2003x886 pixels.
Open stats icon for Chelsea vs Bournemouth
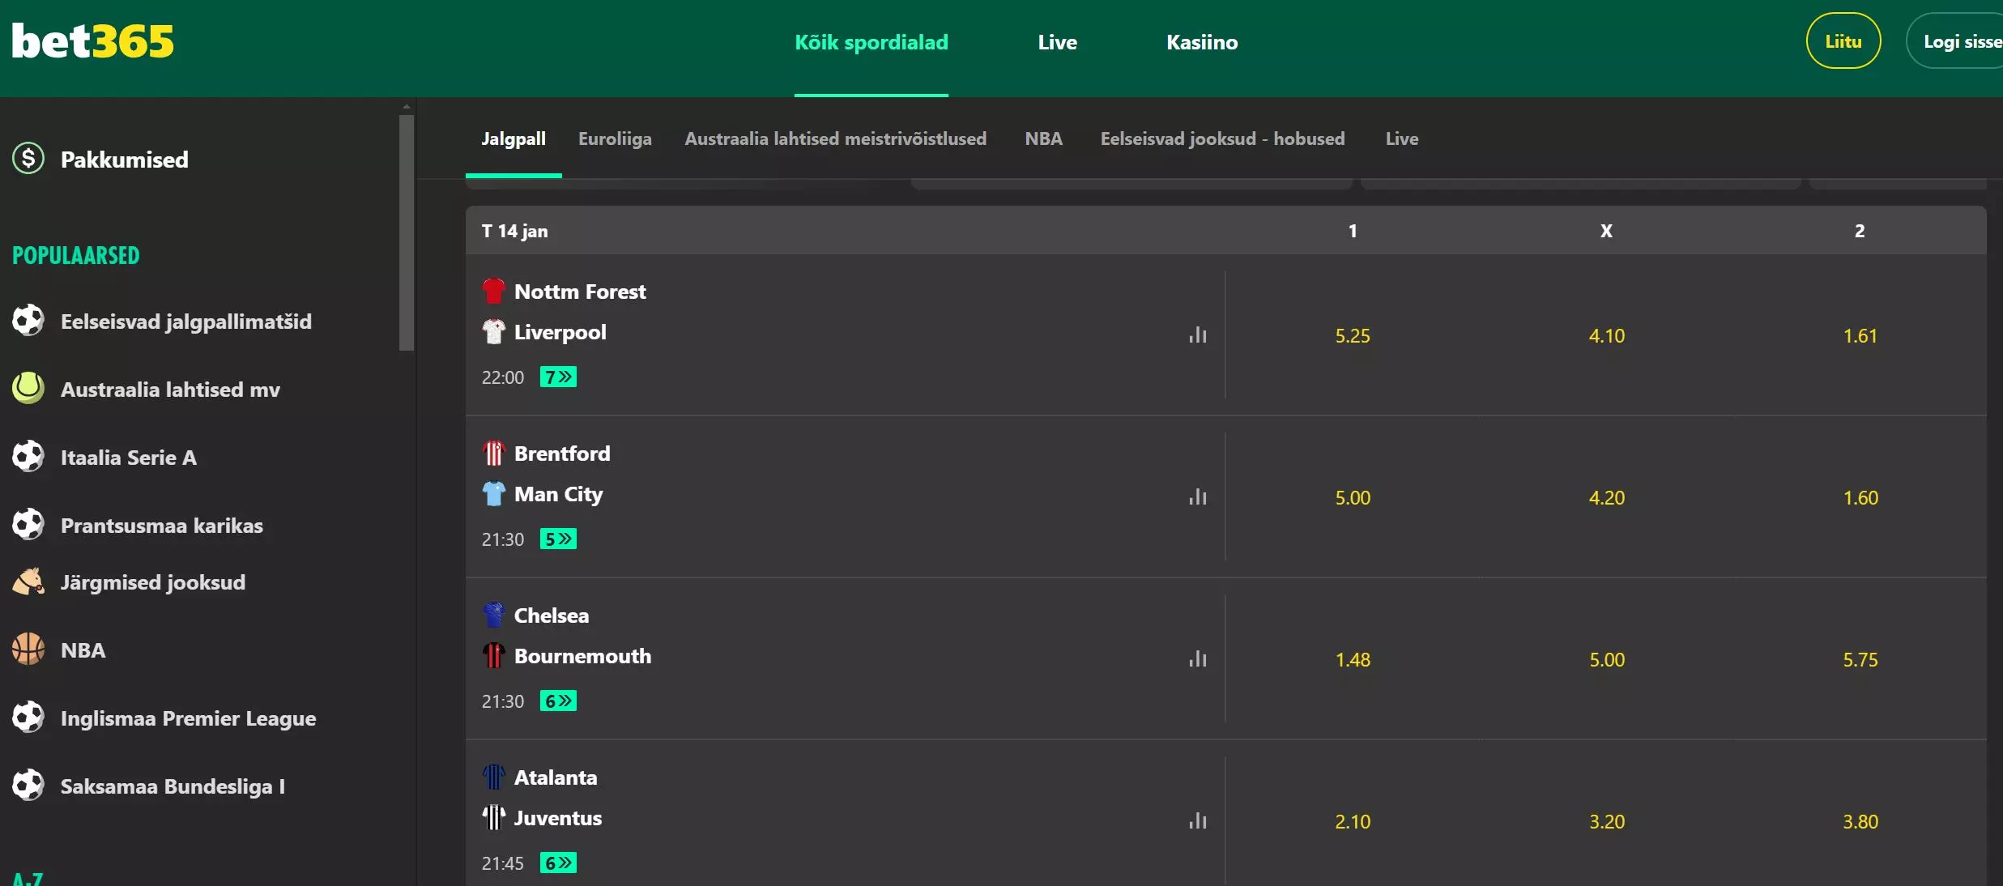(x=1198, y=659)
